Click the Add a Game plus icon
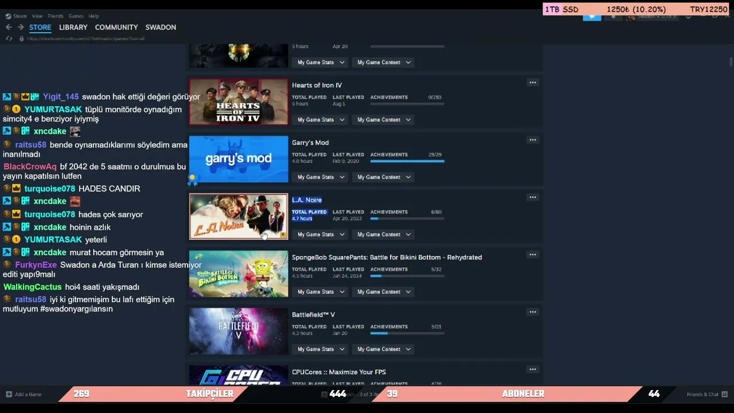 point(9,394)
